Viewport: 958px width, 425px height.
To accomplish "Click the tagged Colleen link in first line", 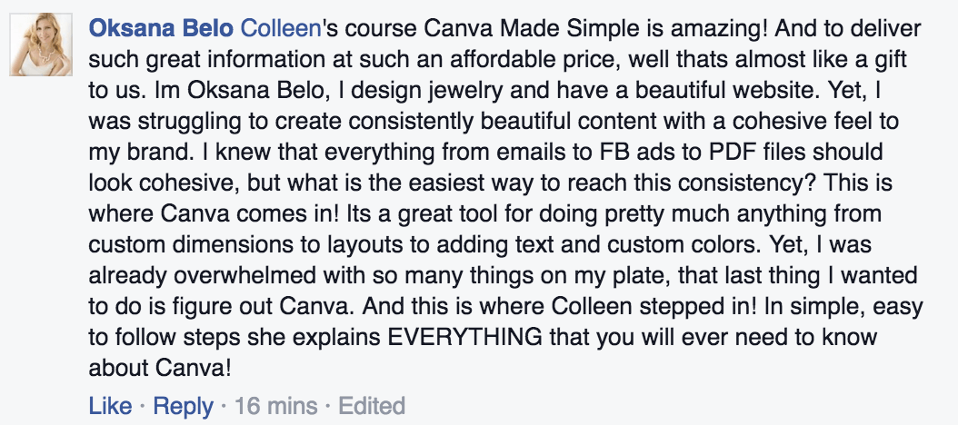I will (x=281, y=28).
